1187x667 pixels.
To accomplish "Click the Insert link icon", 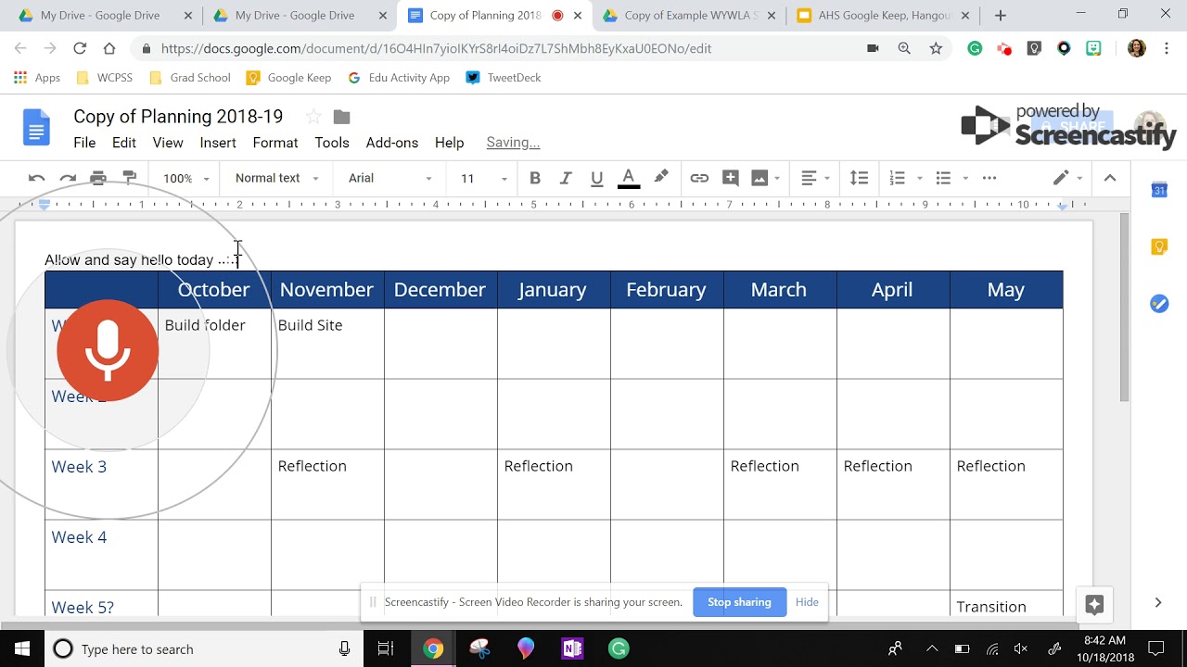I will coord(699,178).
